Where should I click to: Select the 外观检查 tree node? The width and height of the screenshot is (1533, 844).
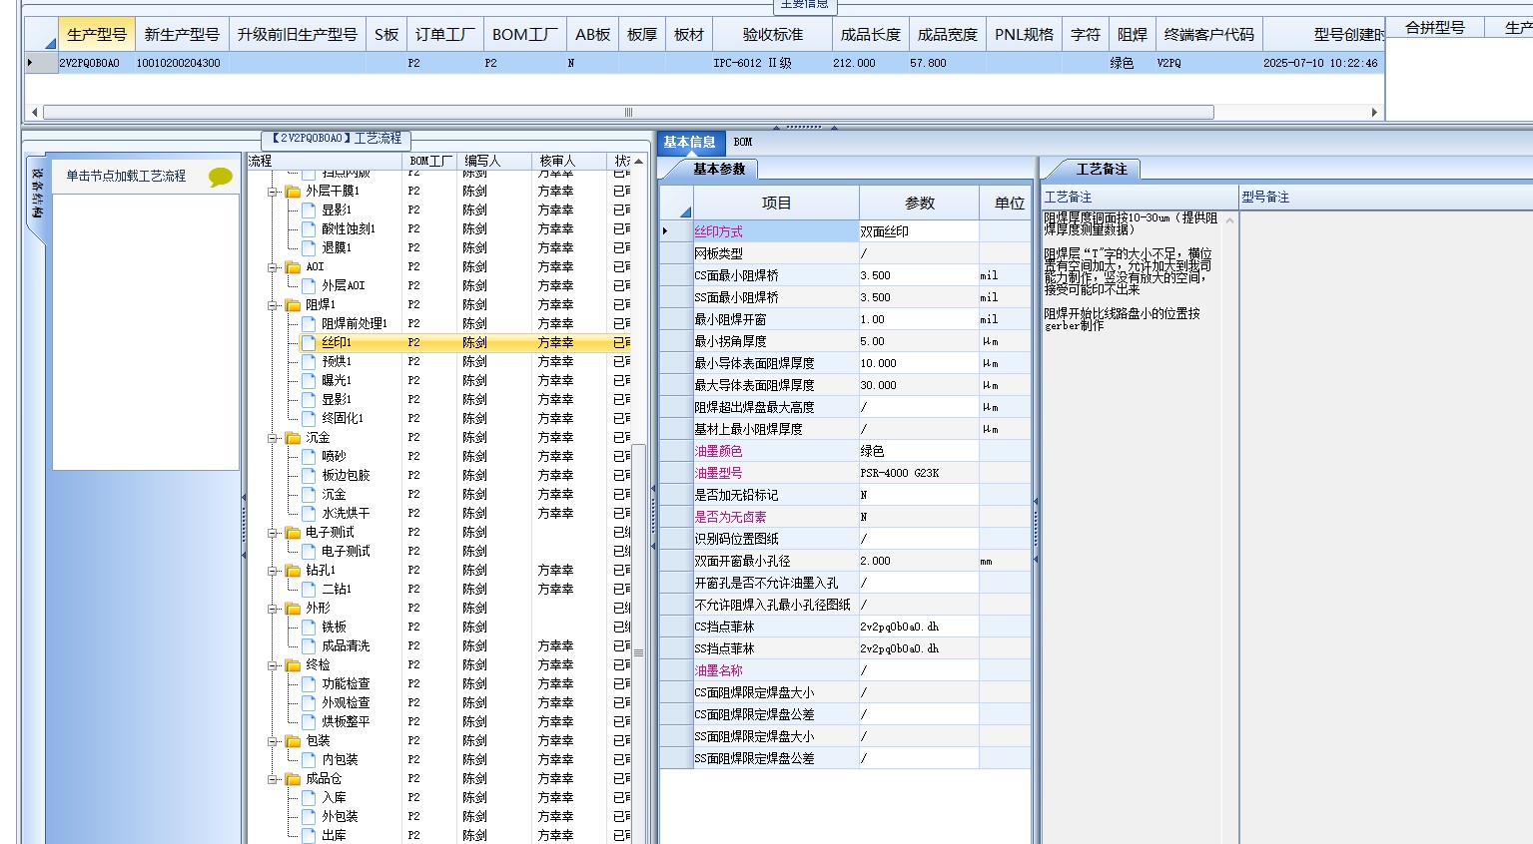(346, 702)
